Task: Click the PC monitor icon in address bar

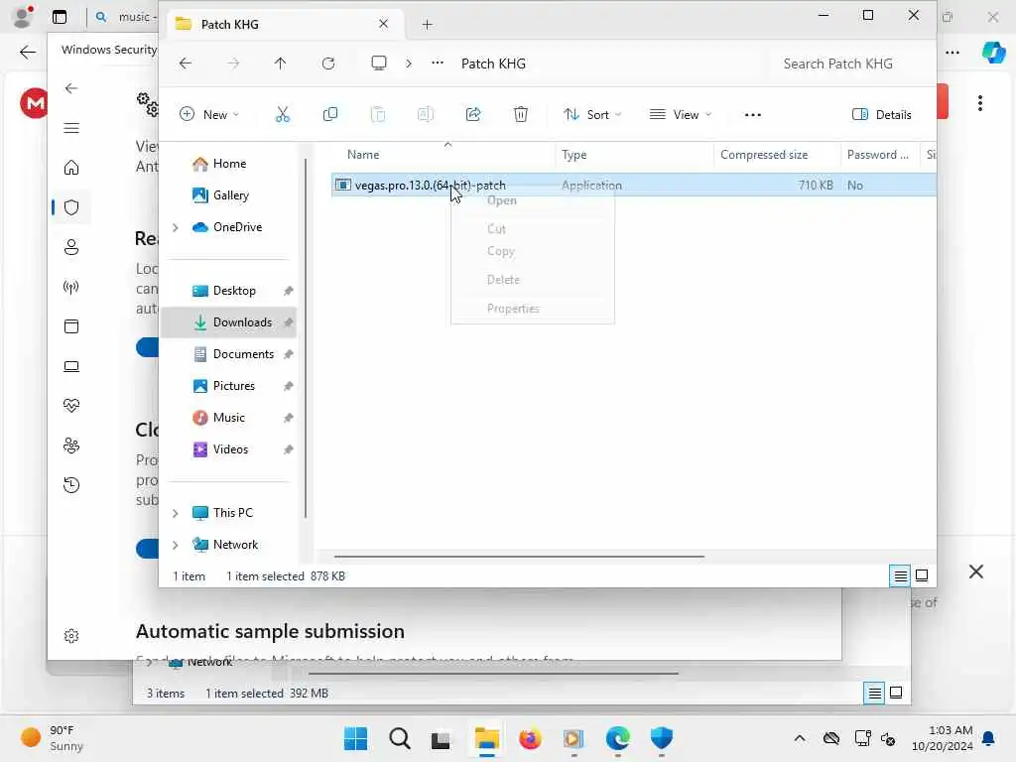Action: (x=379, y=63)
